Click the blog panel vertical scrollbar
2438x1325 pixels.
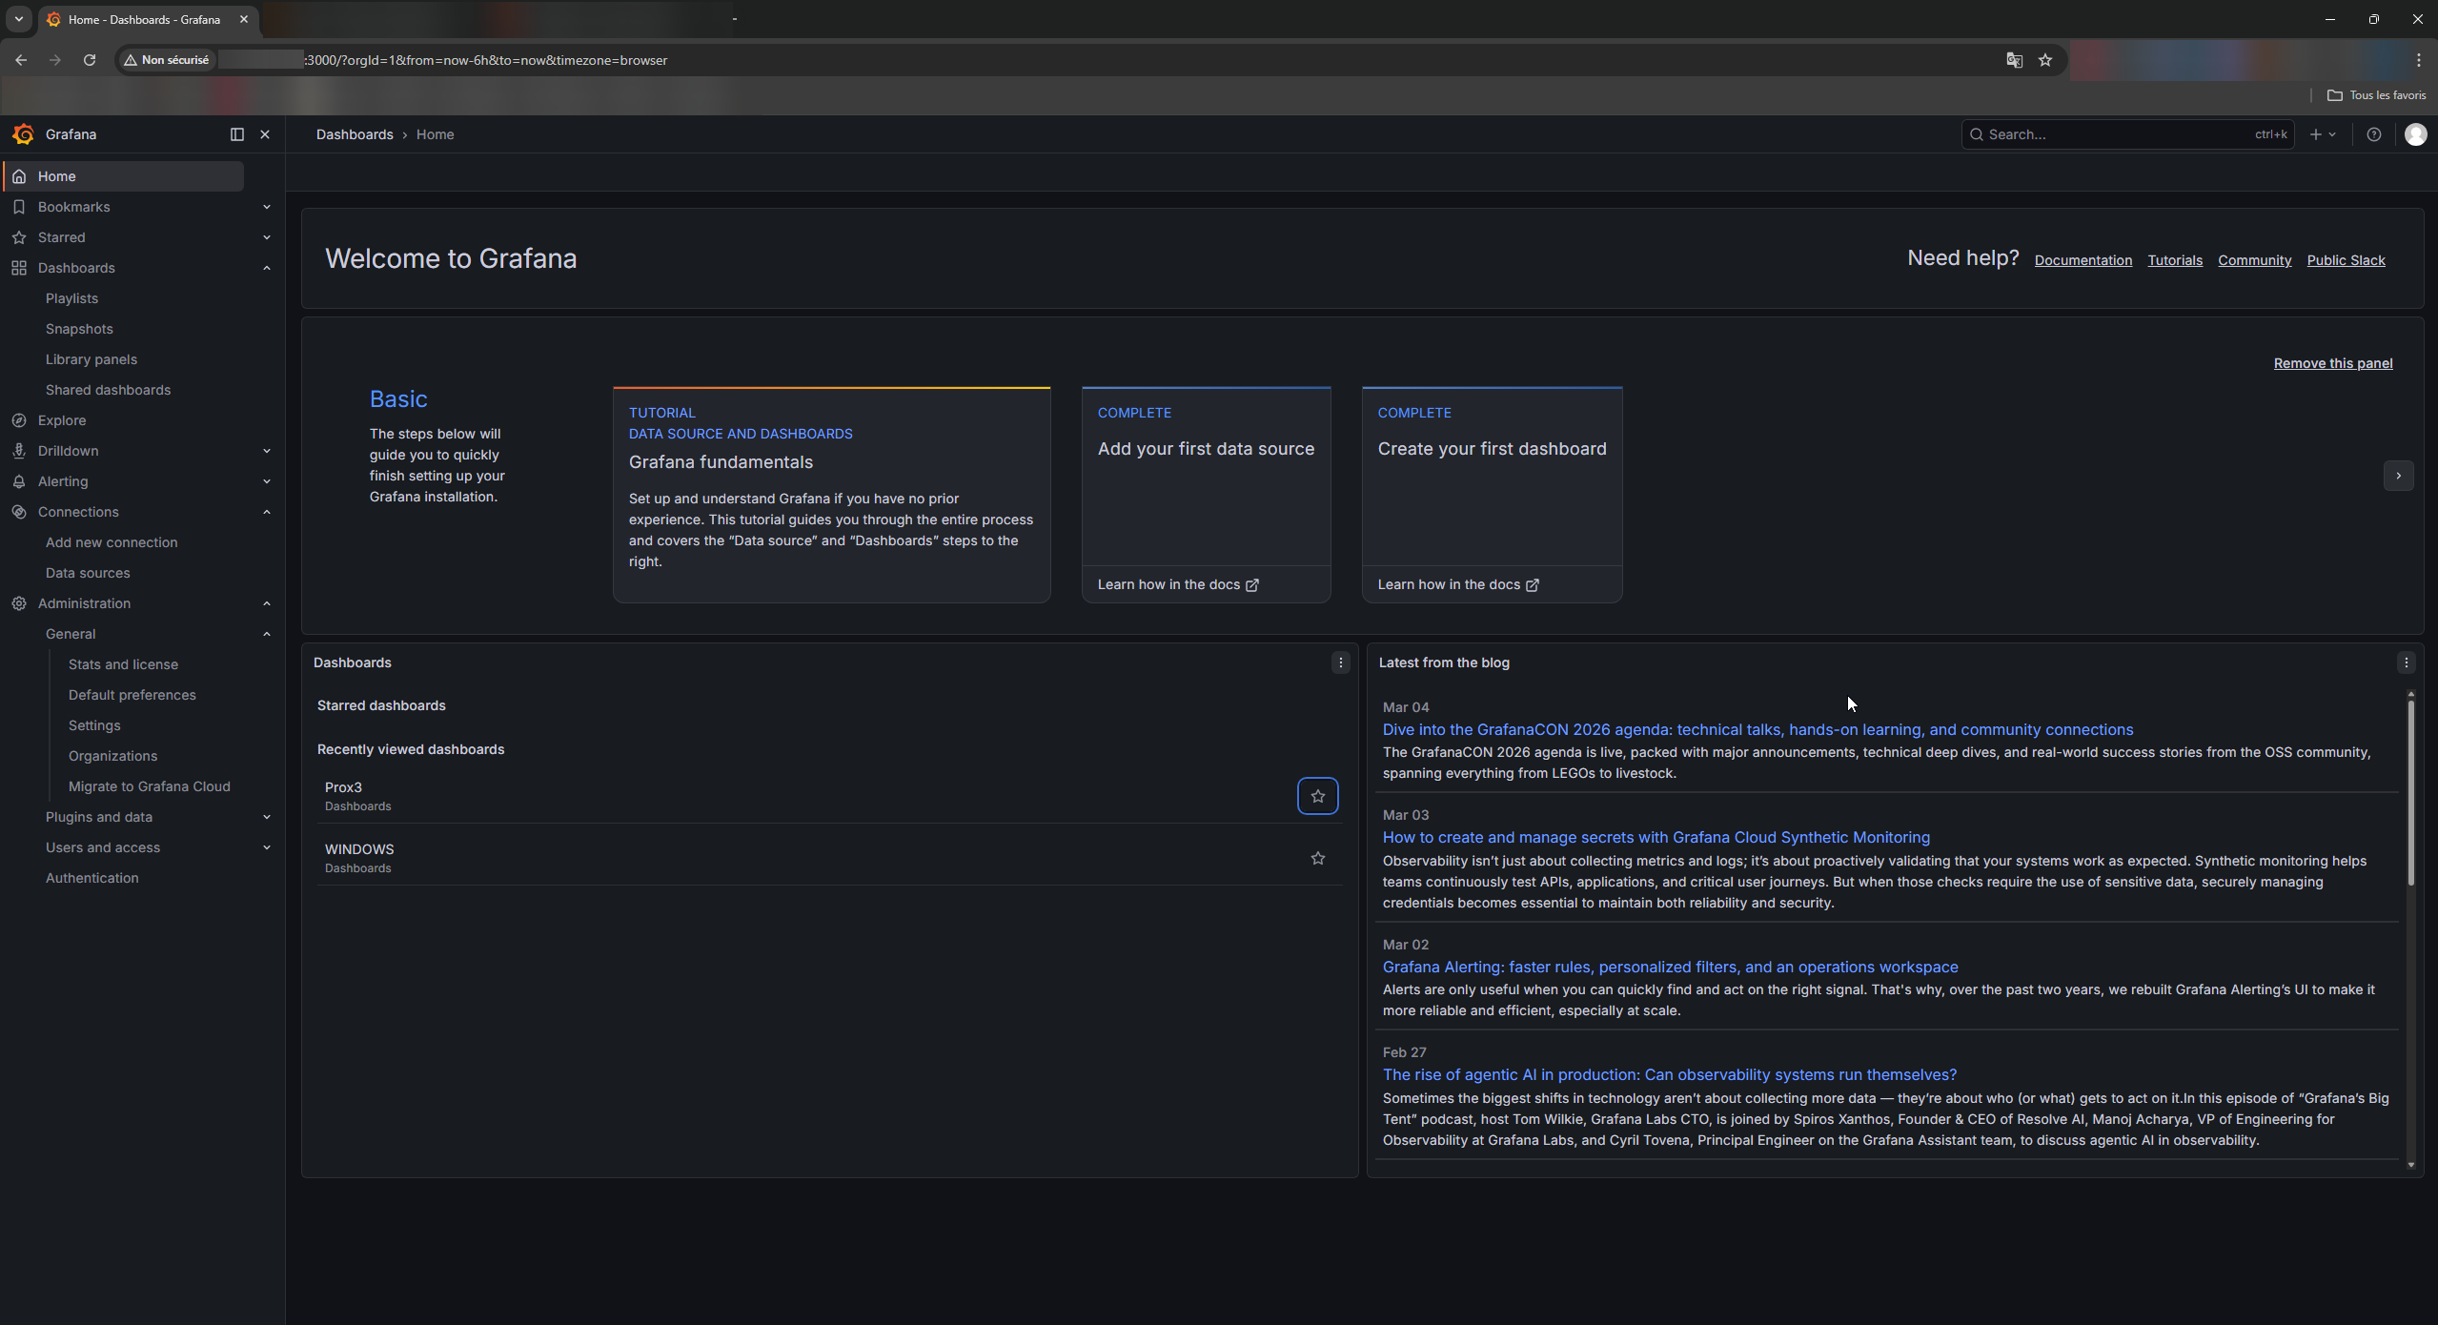[x=2410, y=791]
